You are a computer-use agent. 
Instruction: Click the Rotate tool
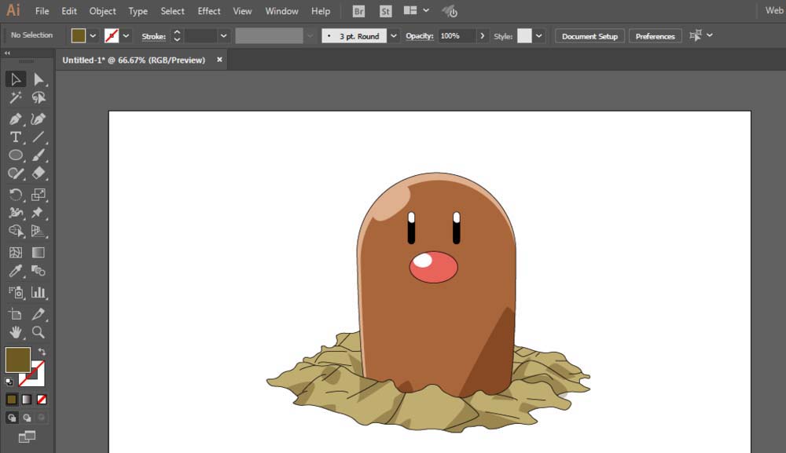[x=15, y=195]
